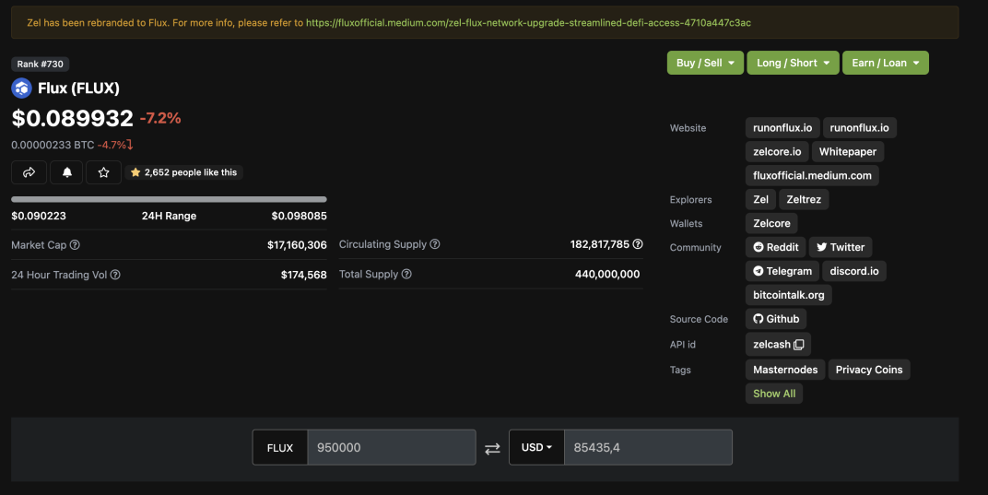Click the swap arrows between currencies
The width and height of the screenshot is (988, 495).
coord(492,448)
